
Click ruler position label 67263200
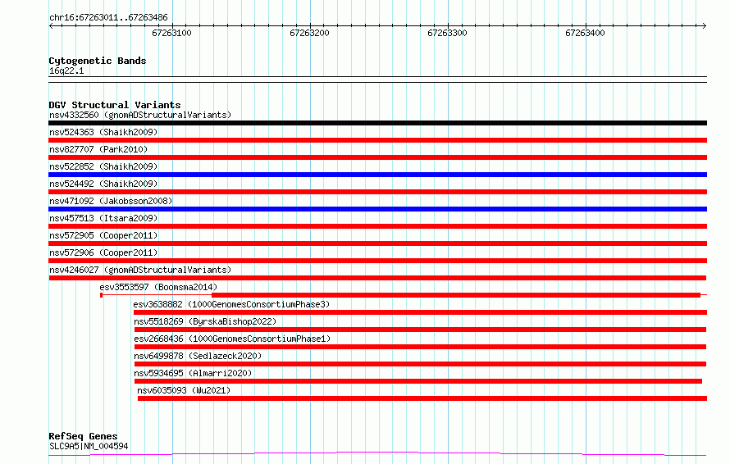309,33
